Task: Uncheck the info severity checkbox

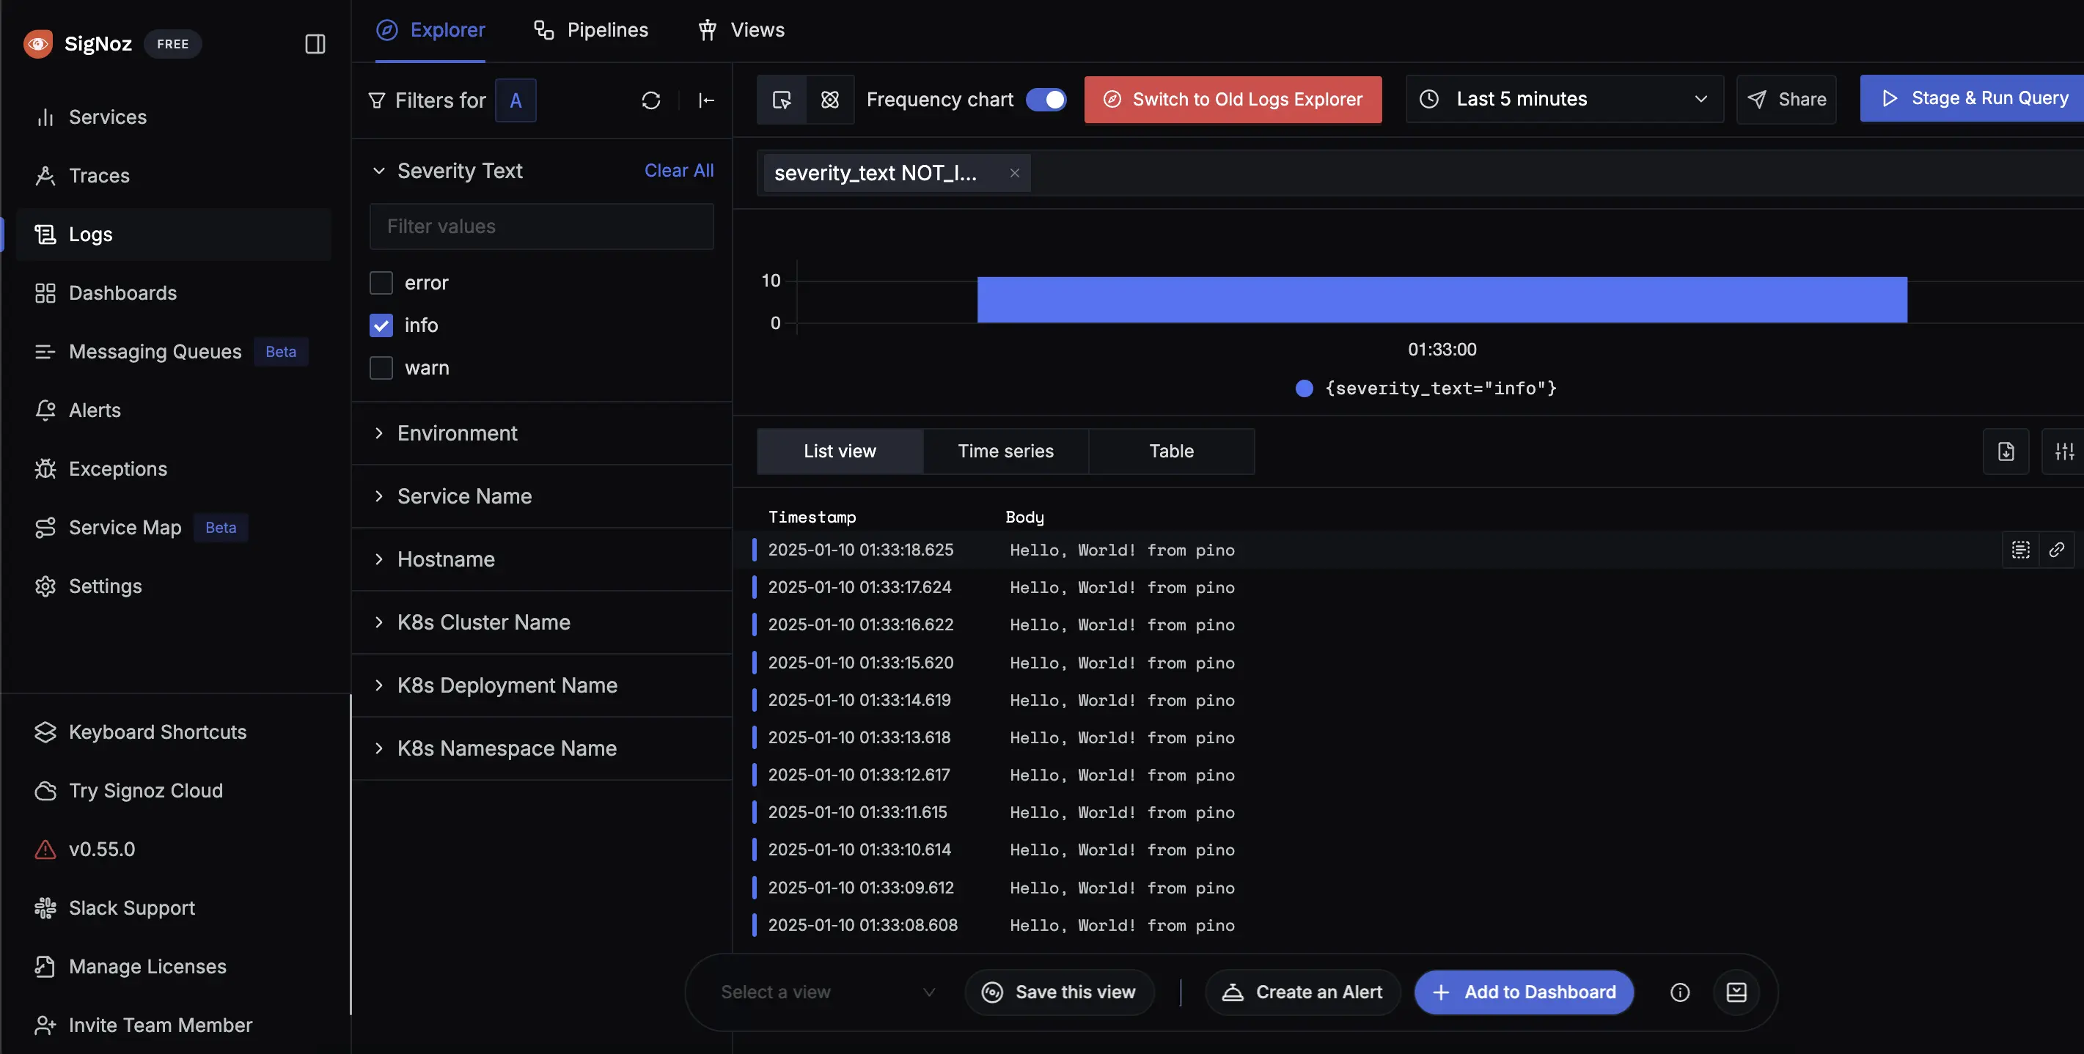Action: click(381, 325)
